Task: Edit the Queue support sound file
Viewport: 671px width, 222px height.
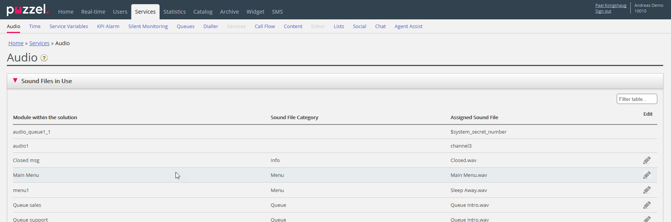Action: click(x=647, y=219)
